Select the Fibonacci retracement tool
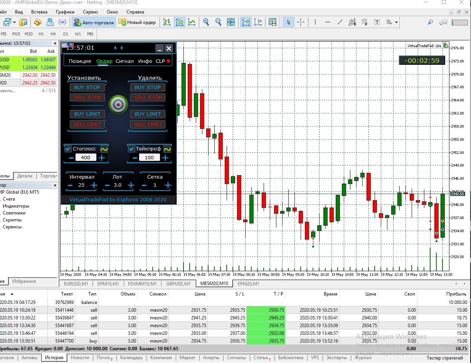The image size is (471, 363). click(365, 22)
